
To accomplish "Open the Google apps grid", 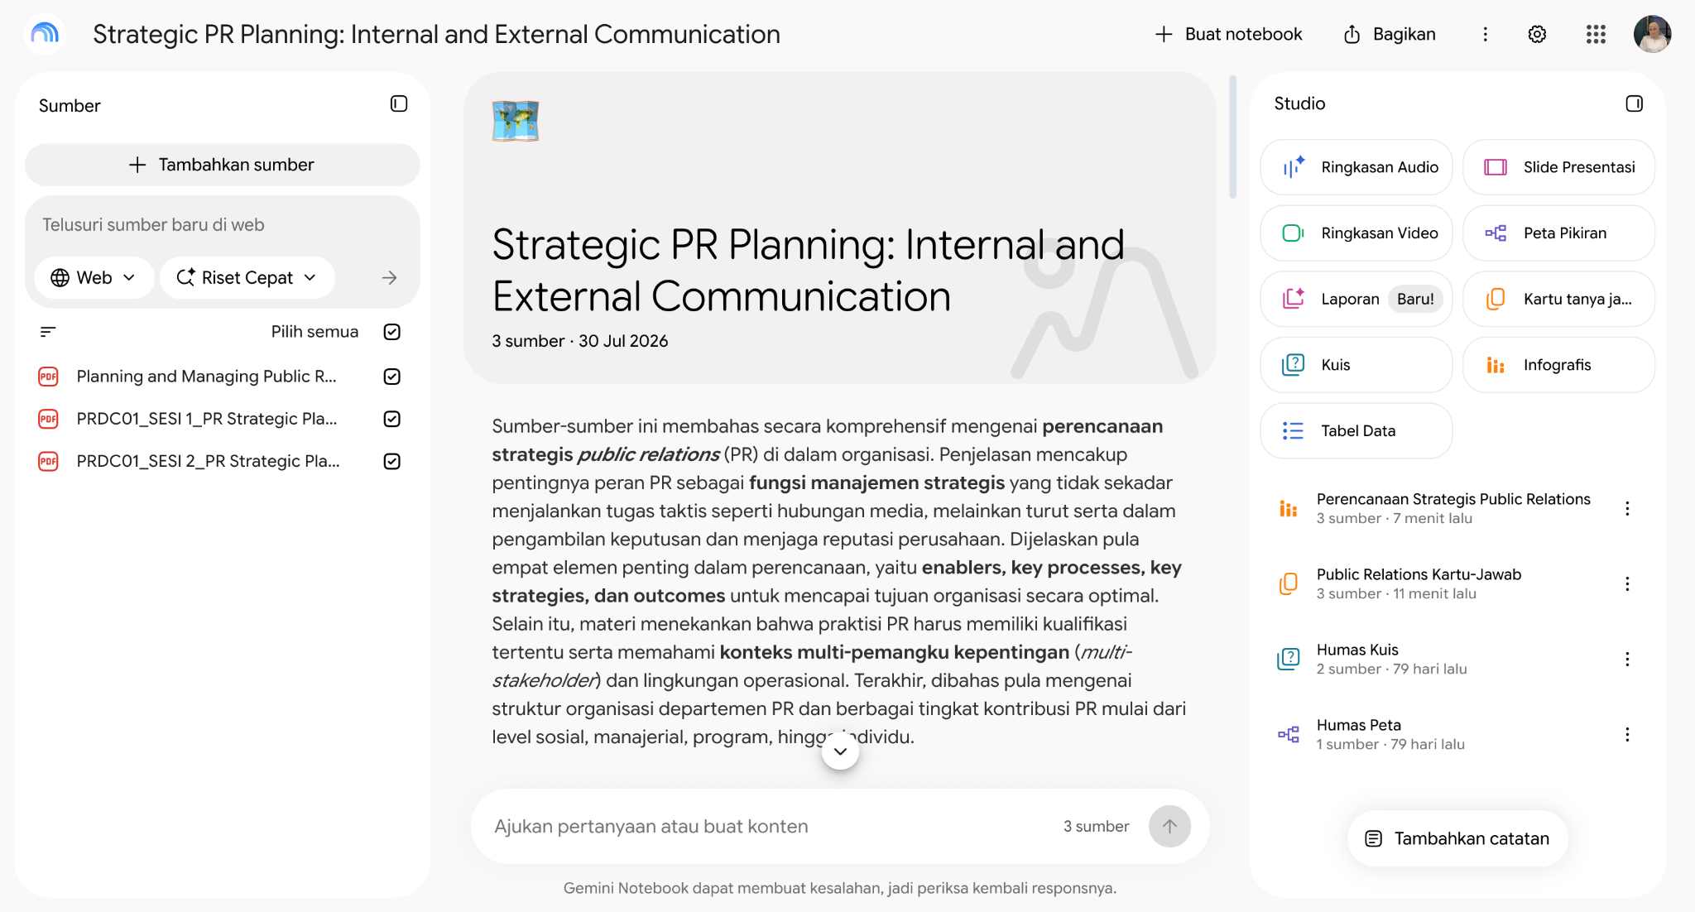I will click(x=1596, y=34).
